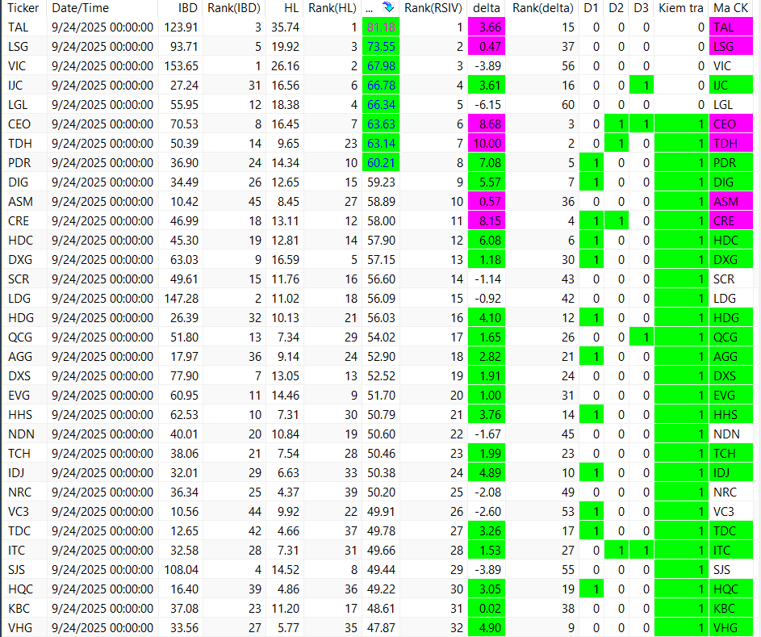Click the magenta 8.68 delta in CEO row
The height and width of the screenshot is (637, 761).
coord(487,124)
